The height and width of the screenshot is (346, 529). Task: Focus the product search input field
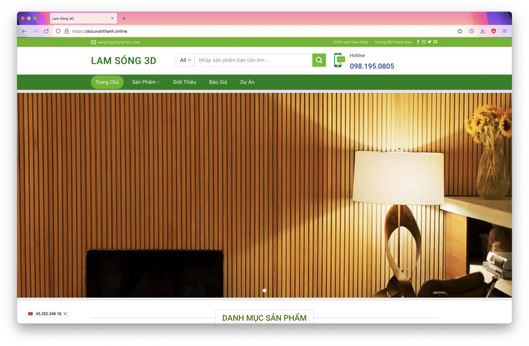[253, 60]
